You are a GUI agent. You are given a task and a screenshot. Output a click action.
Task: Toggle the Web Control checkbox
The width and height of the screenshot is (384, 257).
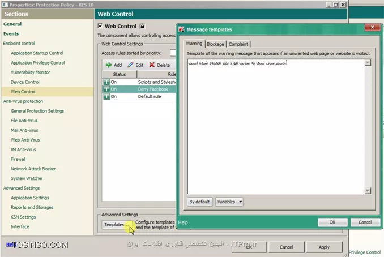click(x=100, y=26)
